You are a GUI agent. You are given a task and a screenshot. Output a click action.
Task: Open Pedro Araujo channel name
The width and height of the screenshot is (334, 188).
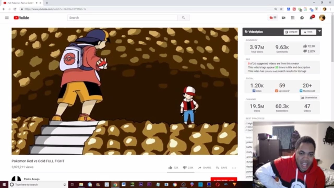click(32, 179)
